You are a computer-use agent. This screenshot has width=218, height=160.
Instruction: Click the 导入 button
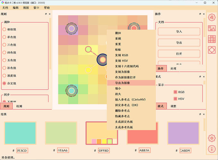point(179,32)
